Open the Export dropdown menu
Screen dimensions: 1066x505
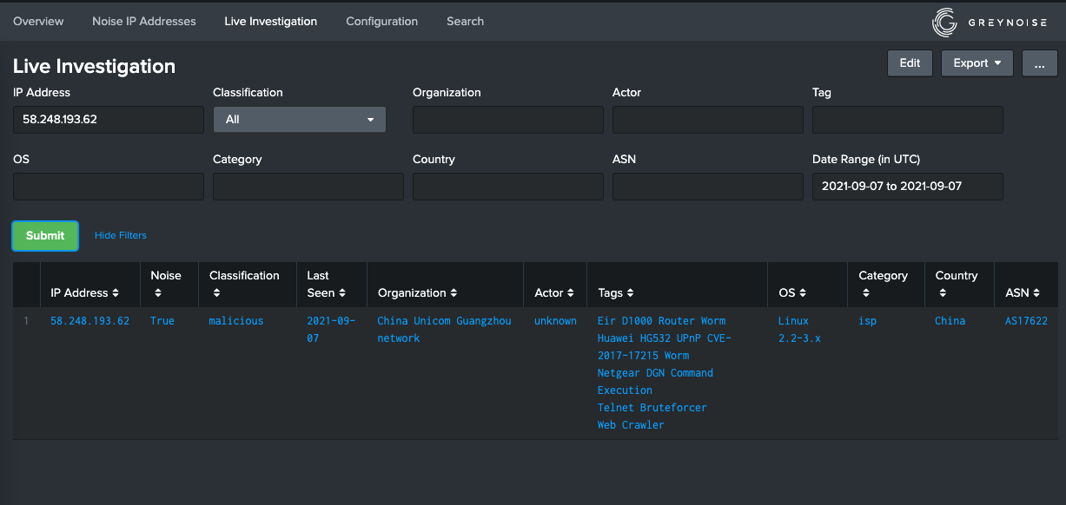pos(977,63)
